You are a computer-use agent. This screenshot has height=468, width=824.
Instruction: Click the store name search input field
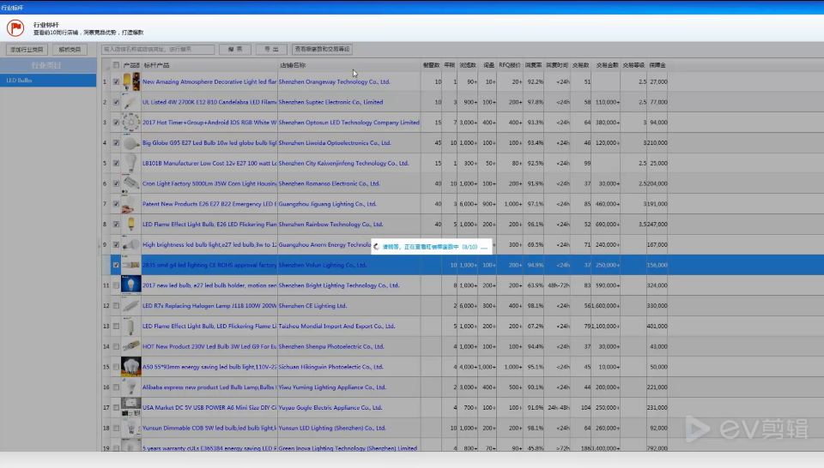coord(158,49)
